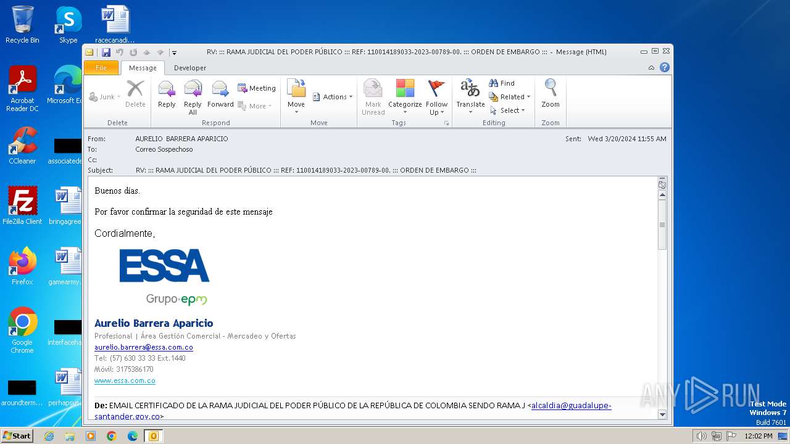
Task: Click sender name AURELIO BARRERA APARICIO
Action: tap(181, 139)
